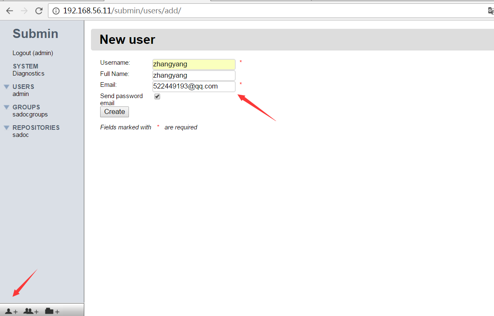
Task: Click the translate icon in address bar
Action: point(491,11)
